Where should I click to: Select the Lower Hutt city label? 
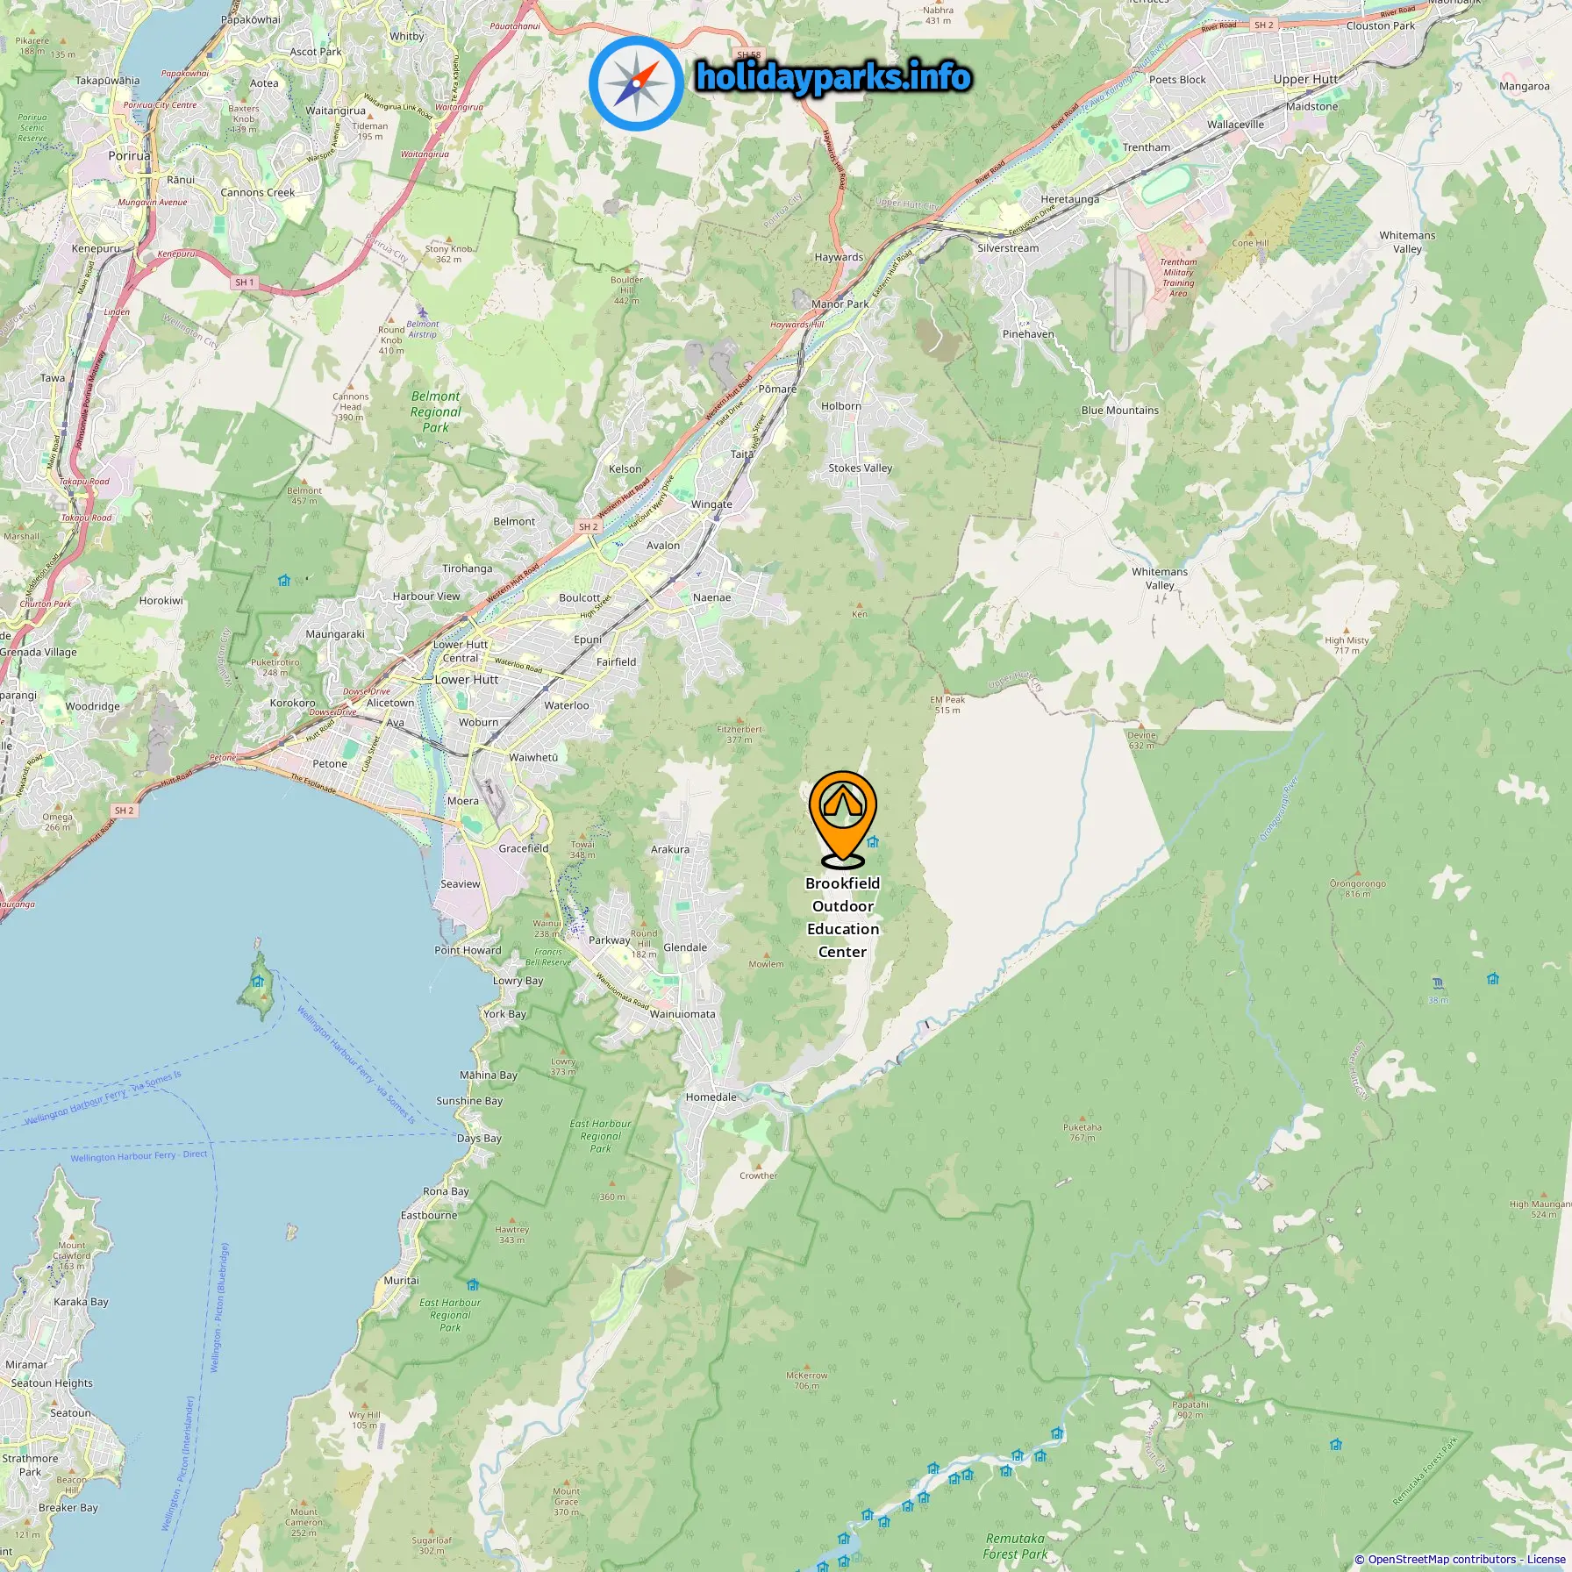(x=467, y=680)
